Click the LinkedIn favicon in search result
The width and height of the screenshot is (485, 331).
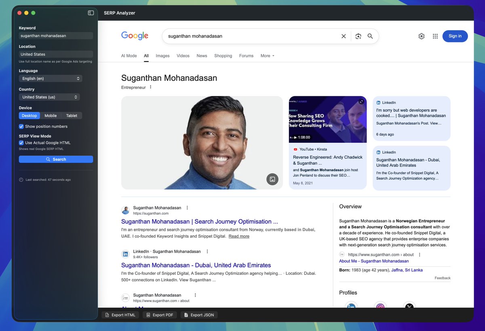tap(125, 254)
